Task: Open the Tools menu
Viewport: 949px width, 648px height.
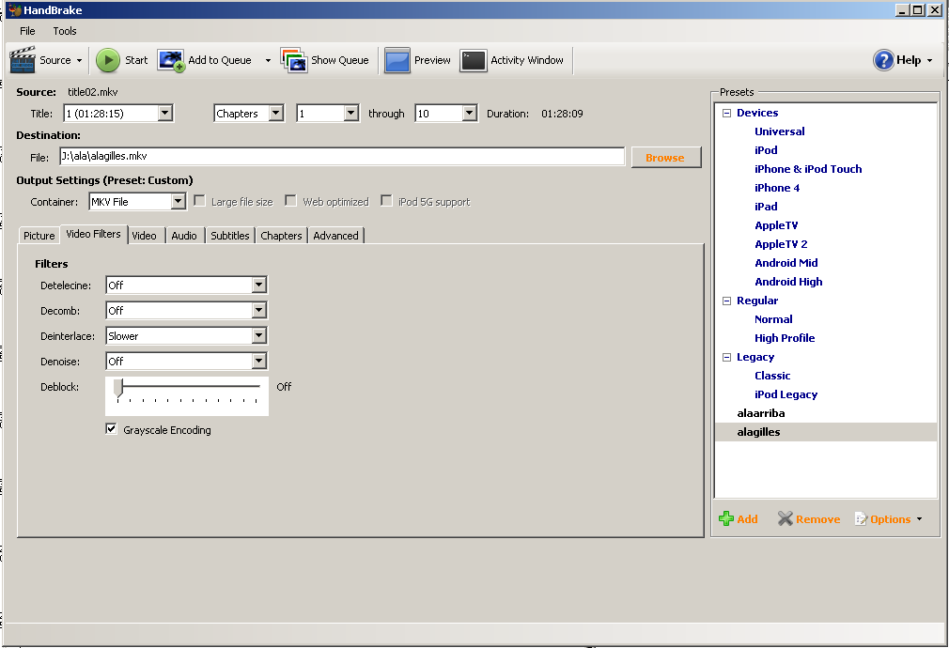Action: tap(65, 31)
